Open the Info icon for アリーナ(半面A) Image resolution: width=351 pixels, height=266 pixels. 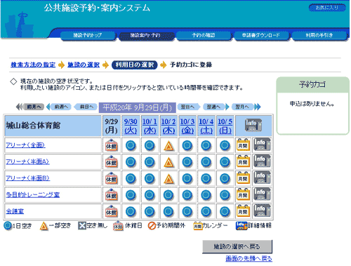click(x=262, y=161)
